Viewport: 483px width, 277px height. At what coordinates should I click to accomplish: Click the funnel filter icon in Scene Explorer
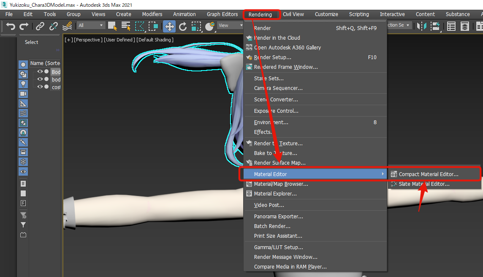pyautogui.click(x=23, y=225)
